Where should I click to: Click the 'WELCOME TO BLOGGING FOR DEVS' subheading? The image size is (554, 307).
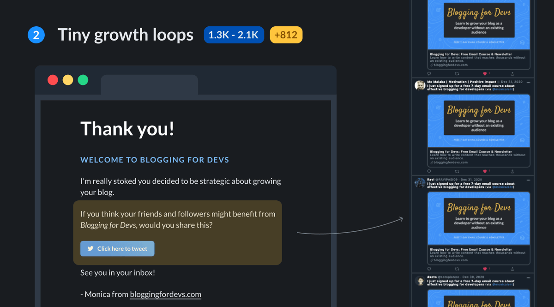155,160
